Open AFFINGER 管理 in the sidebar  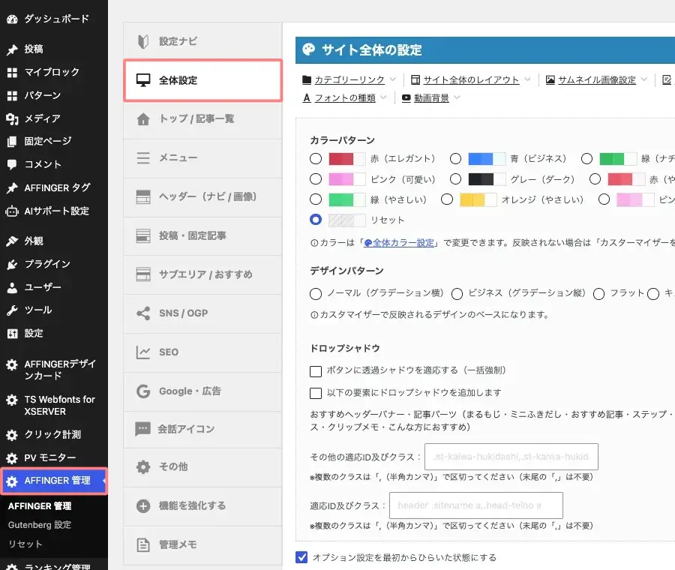(x=54, y=481)
